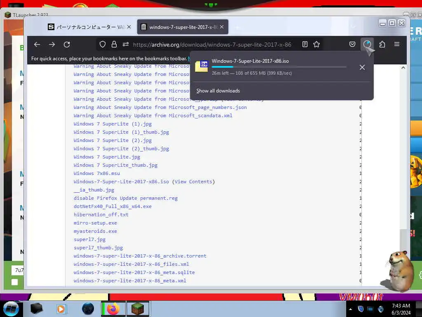Show all downloads
The width and height of the screenshot is (422, 317).
[218, 91]
